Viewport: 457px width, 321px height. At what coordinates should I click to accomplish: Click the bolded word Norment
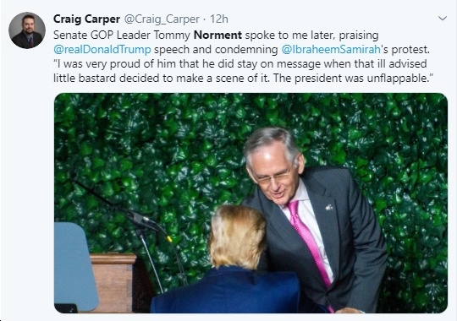tap(217, 35)
